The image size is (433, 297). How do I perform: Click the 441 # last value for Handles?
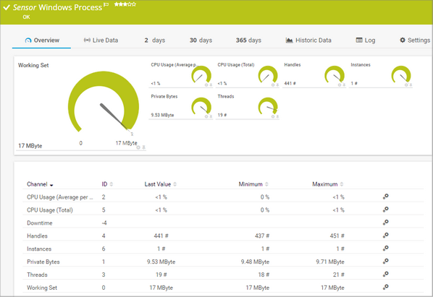(x=161, y=236)
